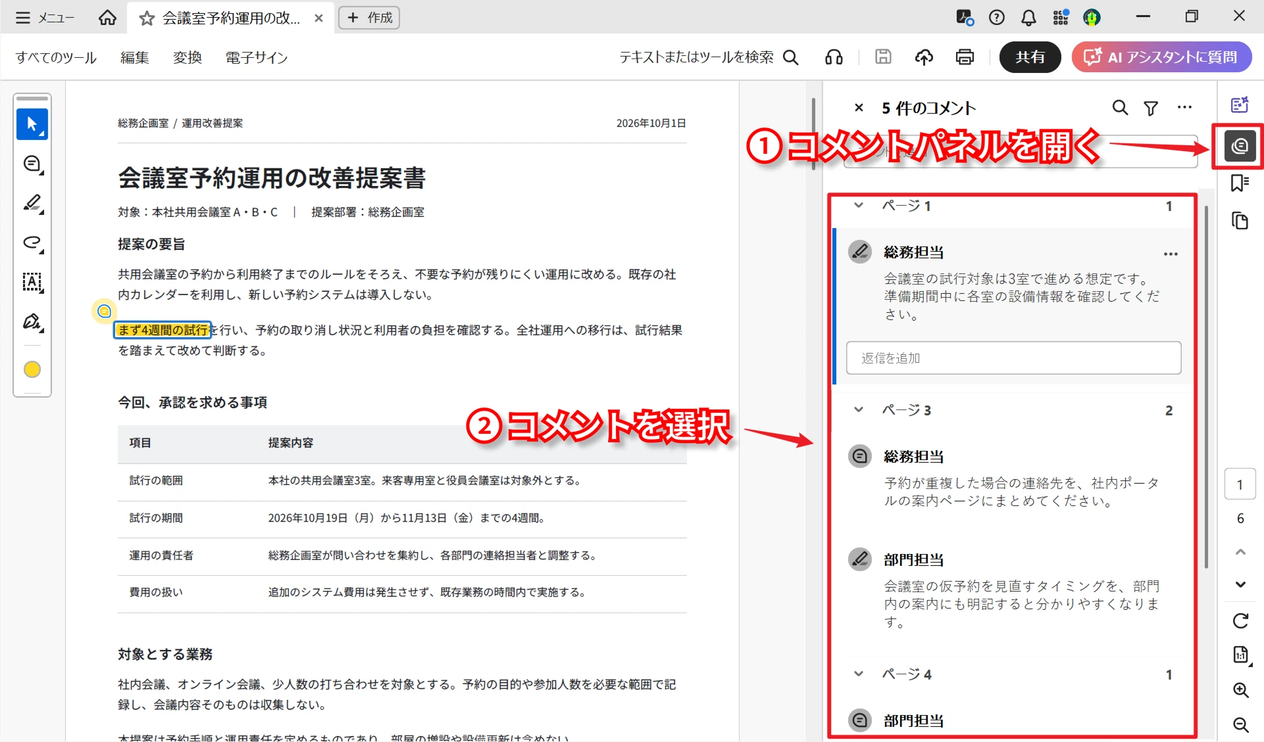Activate the text recognition box tool
The width and height of the screenshot is (1264, 742).
click(x=32, y=283)
